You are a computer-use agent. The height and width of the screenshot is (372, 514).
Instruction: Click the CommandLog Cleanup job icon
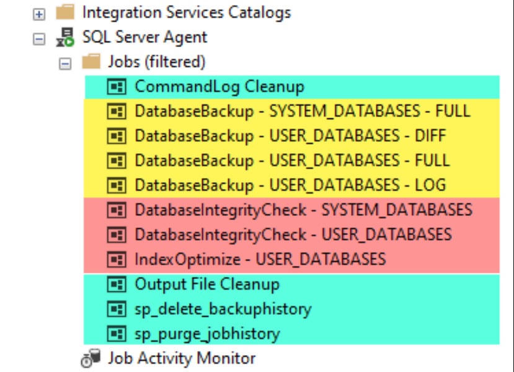117,87
